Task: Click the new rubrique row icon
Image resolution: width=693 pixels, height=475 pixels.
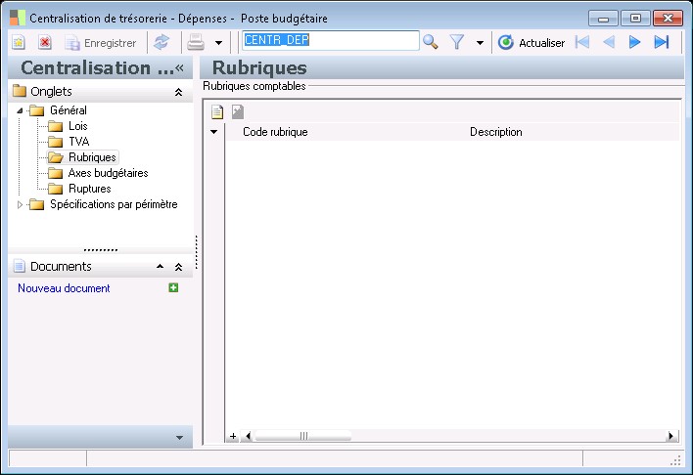Action: [217, 112]
